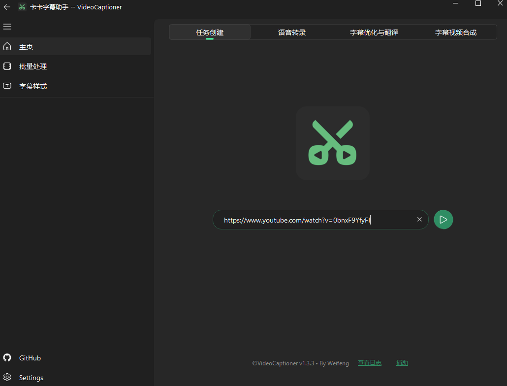Close the VideoCaptioner window
This screenshot has height=386, width=507.
(500, 3)
